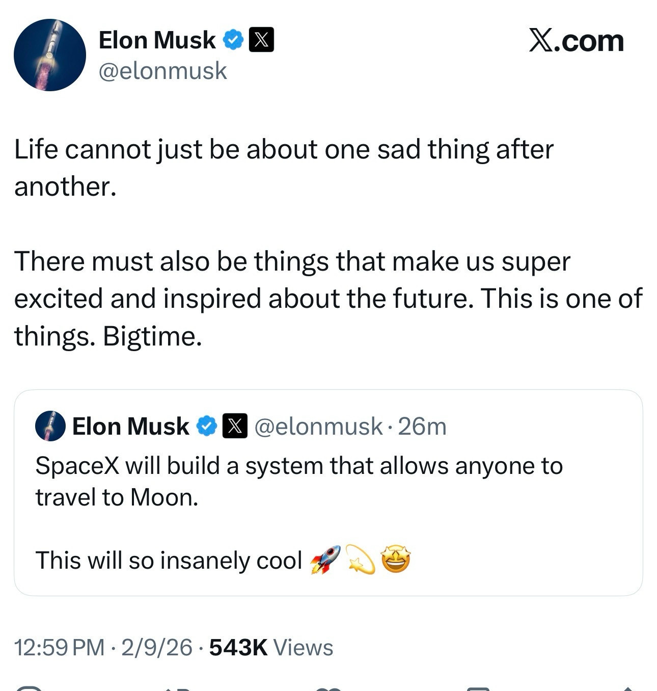This screenshot has height=691, width=657.
Task: Click the blue verified badge in the quoted post
Action: [207, 426]
